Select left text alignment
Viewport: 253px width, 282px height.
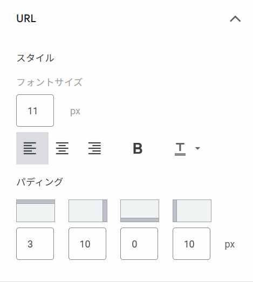coord(32,148)
